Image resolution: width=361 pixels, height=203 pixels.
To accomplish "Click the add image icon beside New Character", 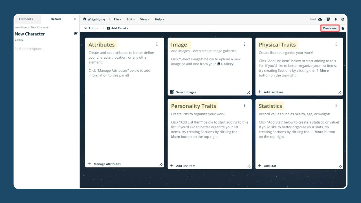I will click(x=76, y=34).
